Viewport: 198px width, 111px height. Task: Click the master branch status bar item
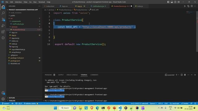point(6,104)
